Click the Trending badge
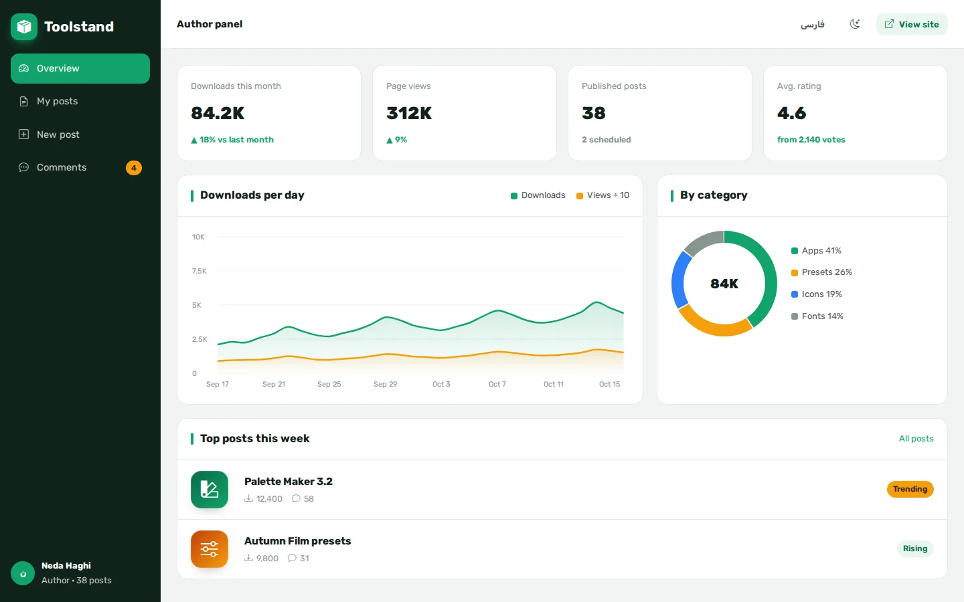Viewport: 964px width, 602px height. tap(910, 489)
